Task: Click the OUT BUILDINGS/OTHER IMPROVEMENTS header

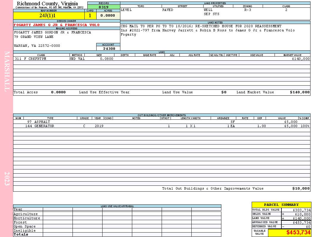Action: point(162,115)
